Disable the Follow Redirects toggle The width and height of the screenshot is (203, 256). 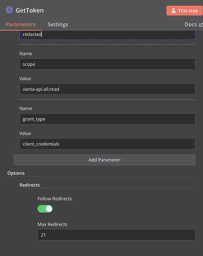tap(45, 209)
